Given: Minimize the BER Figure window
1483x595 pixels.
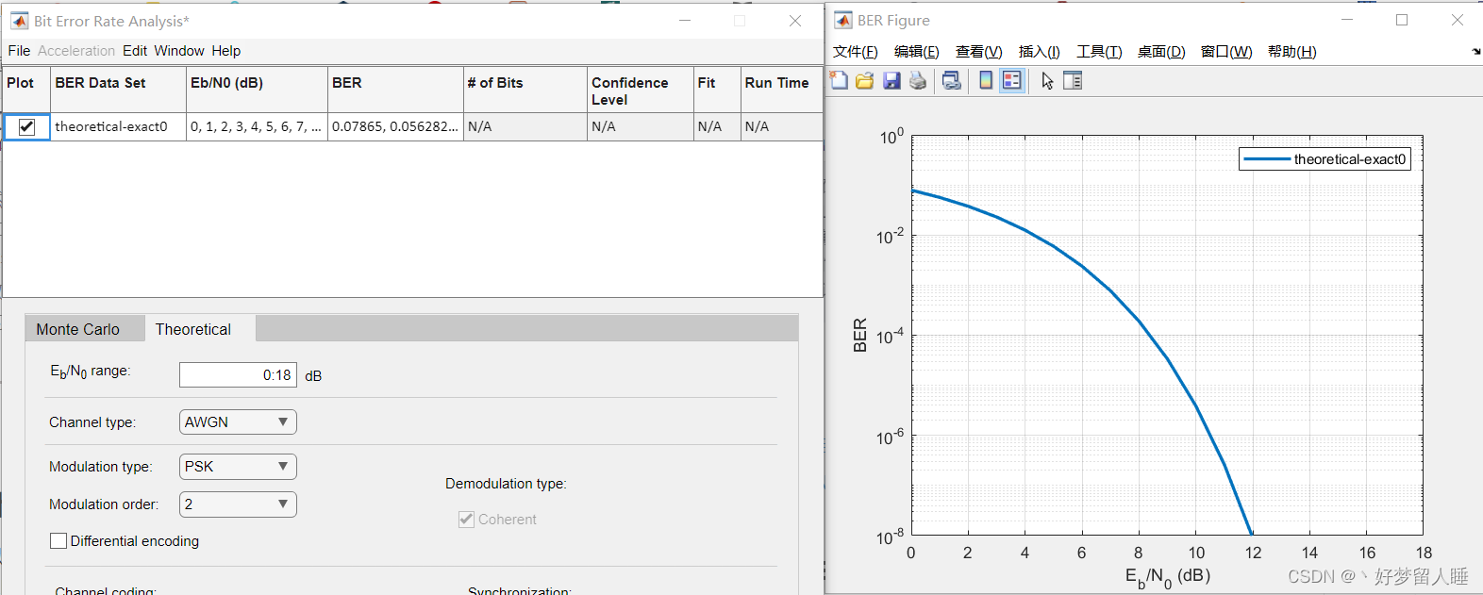Looking at the screenshot, I should tap(1347, 20).
